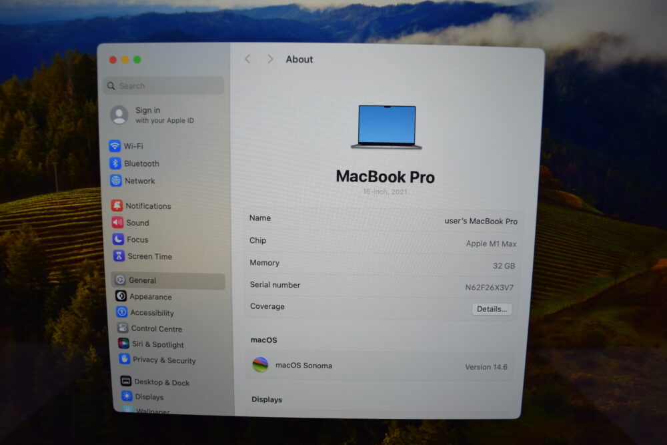Click the Focus moon icon
667x445 pixels.
(118, 239)
